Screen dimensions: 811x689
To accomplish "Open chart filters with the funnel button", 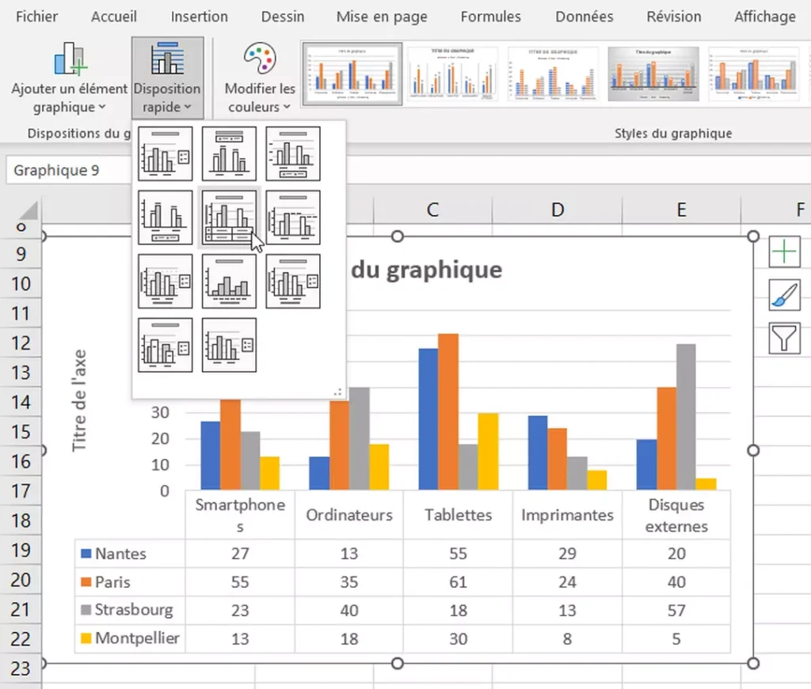I will pyautogui.click(x=784, y=338).
